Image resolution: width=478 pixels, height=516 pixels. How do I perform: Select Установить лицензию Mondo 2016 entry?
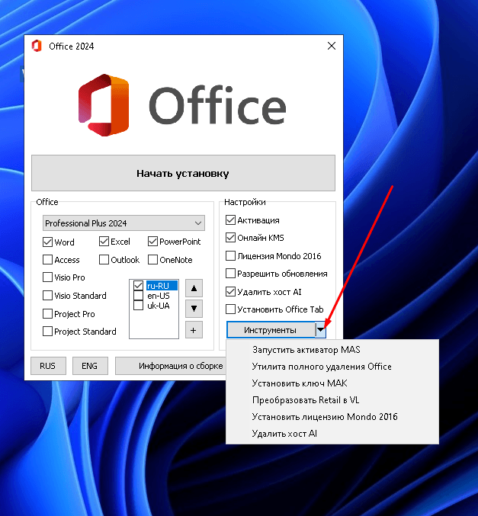click(332, 417)
